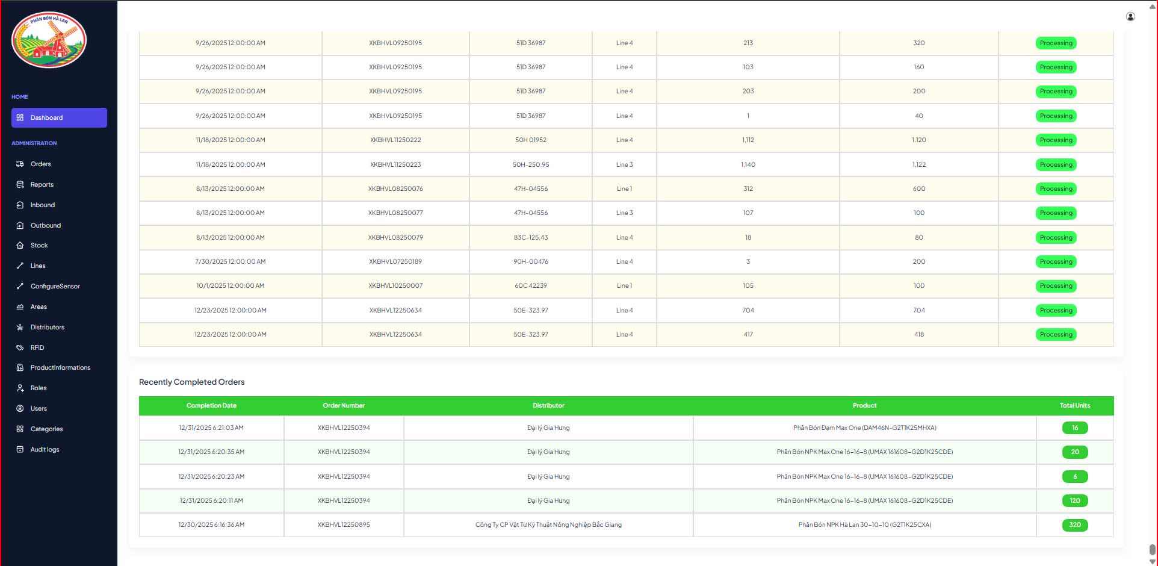
Task: Click the user profile avatar icon
Action: [x=1130, y=17]
